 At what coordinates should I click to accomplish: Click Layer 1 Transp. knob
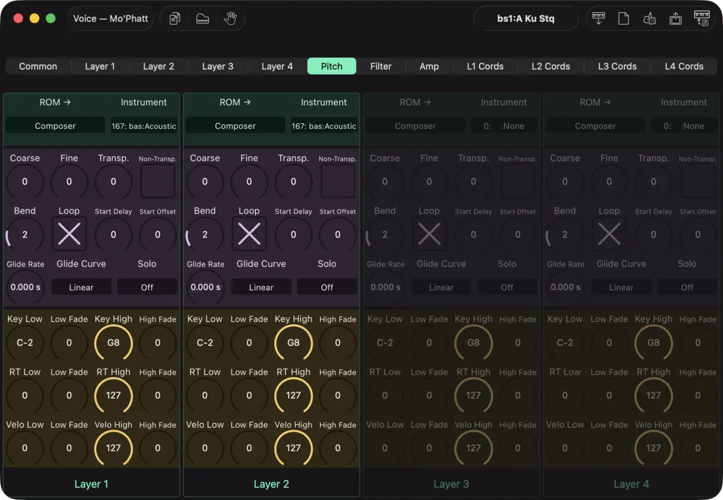point(113,181)
